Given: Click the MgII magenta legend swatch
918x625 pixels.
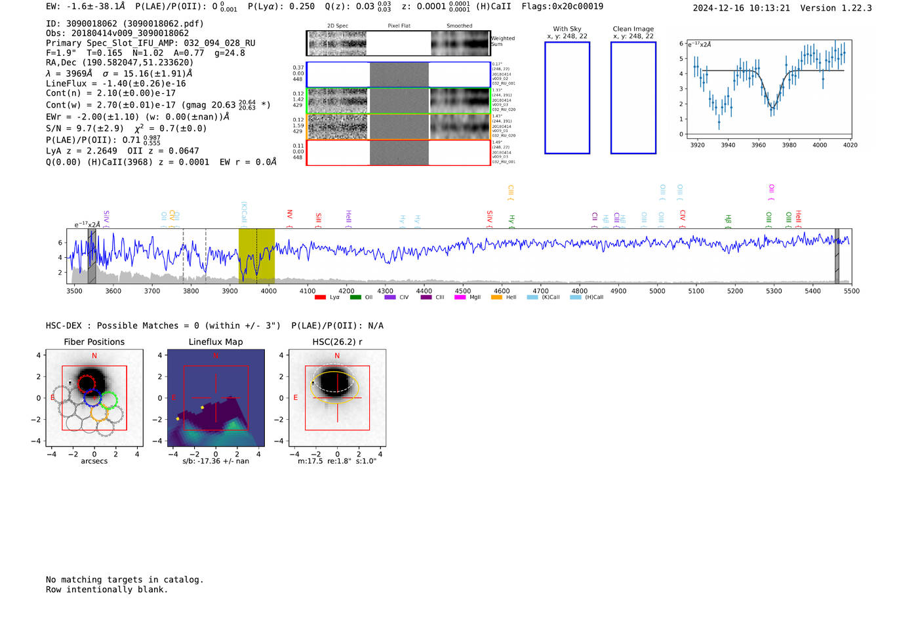Looking at the screenshot, I should 461,298.
